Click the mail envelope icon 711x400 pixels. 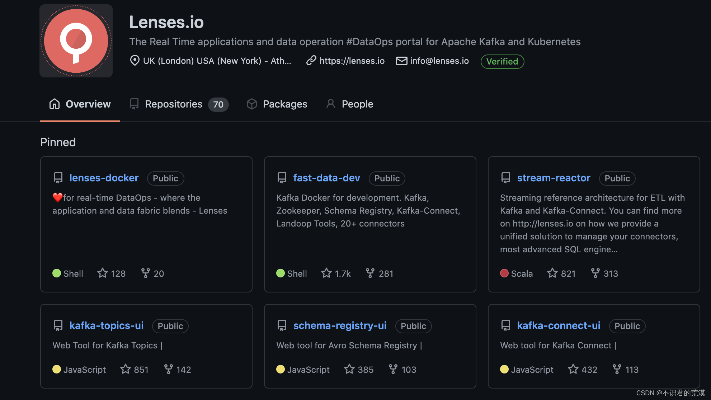click(401, 61)
